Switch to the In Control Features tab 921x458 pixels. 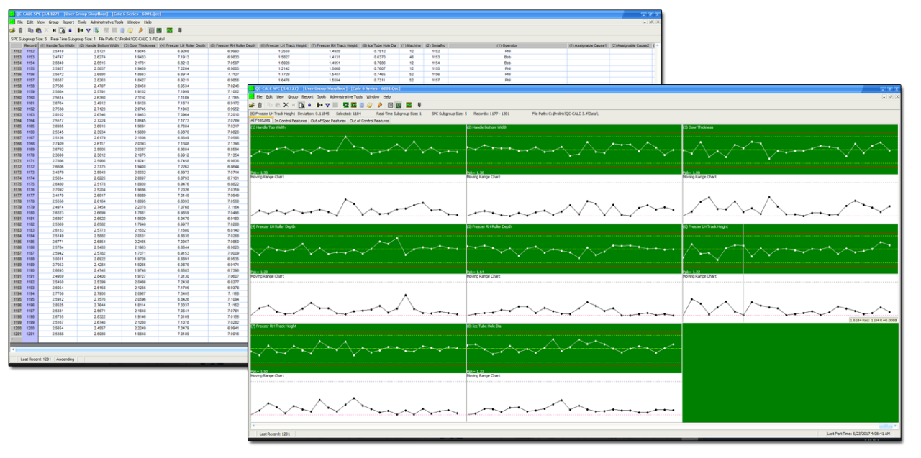291,121
